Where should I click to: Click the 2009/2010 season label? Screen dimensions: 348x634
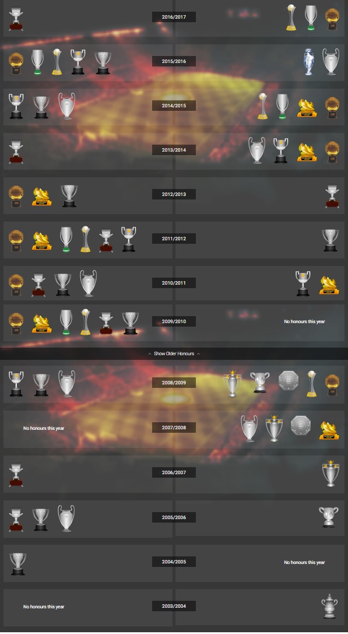coord(174,321)
